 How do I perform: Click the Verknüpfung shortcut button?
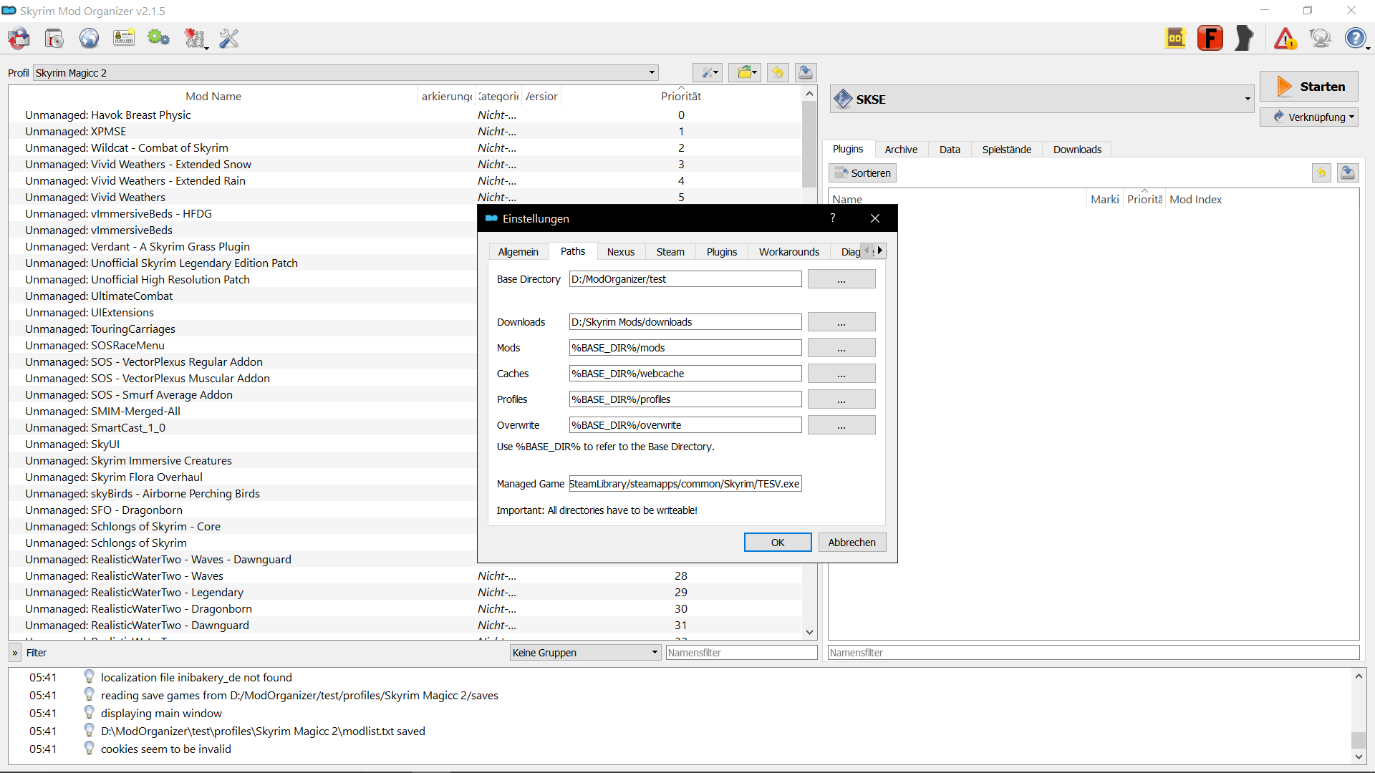click(x=1309, y=117)
